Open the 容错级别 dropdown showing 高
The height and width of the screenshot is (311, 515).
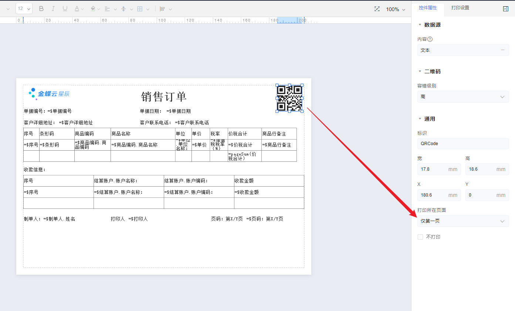[463, 97]
